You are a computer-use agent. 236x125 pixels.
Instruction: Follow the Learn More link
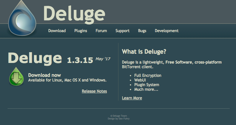[132, 98]
